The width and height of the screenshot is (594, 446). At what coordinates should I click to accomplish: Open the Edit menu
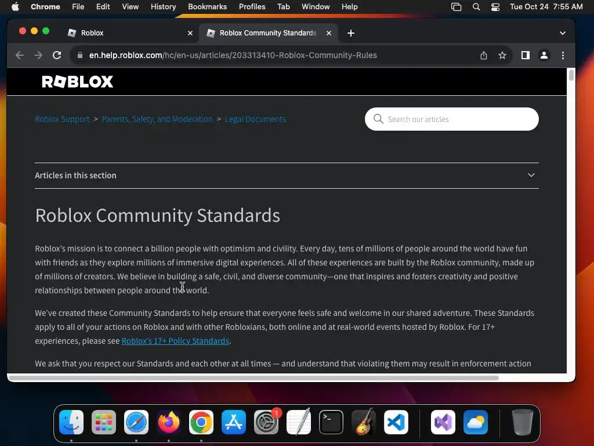pyautogui.click(x=103, y=7)
